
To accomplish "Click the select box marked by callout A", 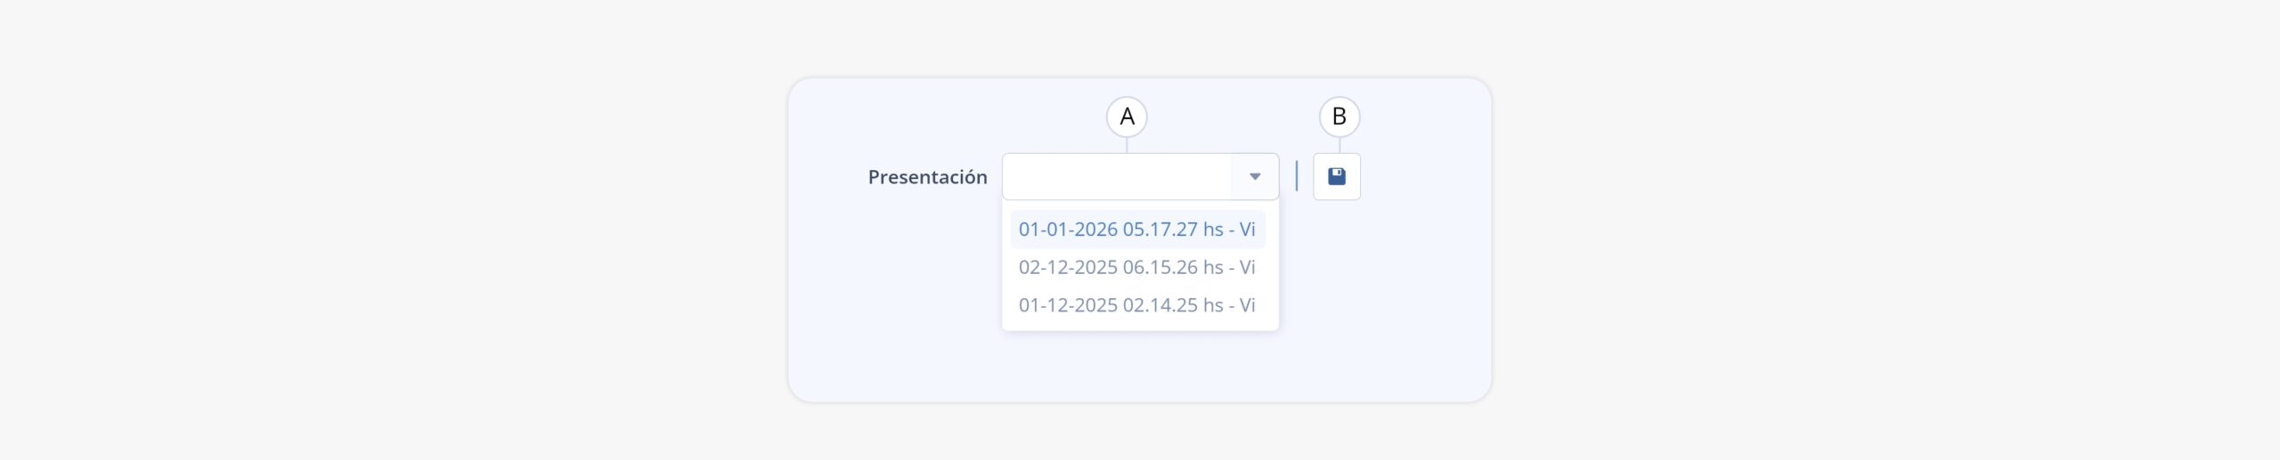I will pos(1140,176).
